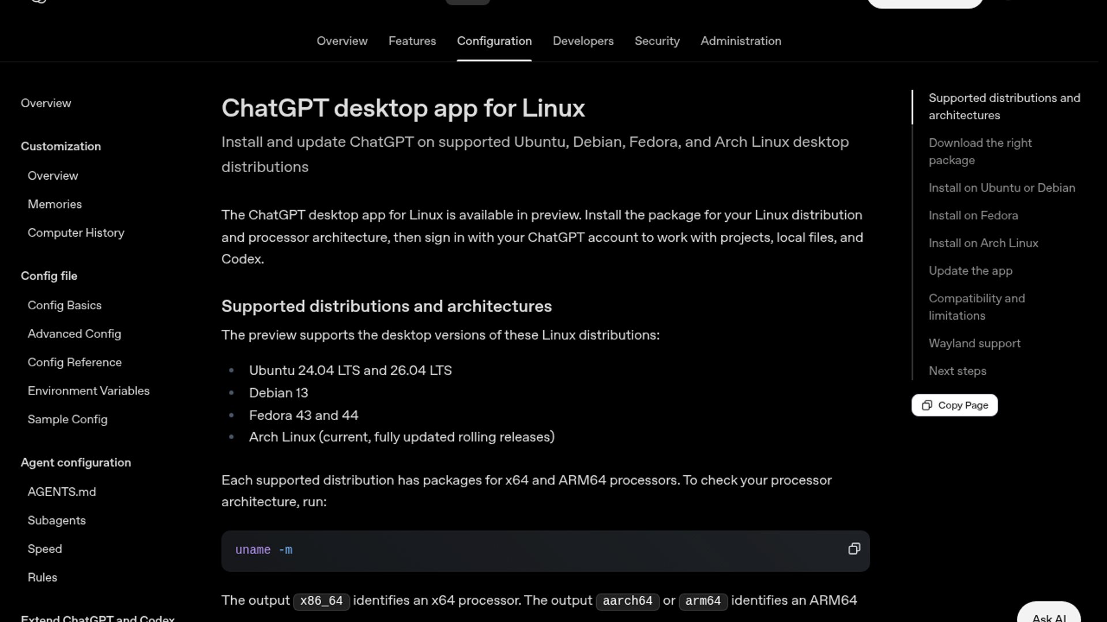
Task: Switch to the Developers tab
Action: [x=583, y=41]
